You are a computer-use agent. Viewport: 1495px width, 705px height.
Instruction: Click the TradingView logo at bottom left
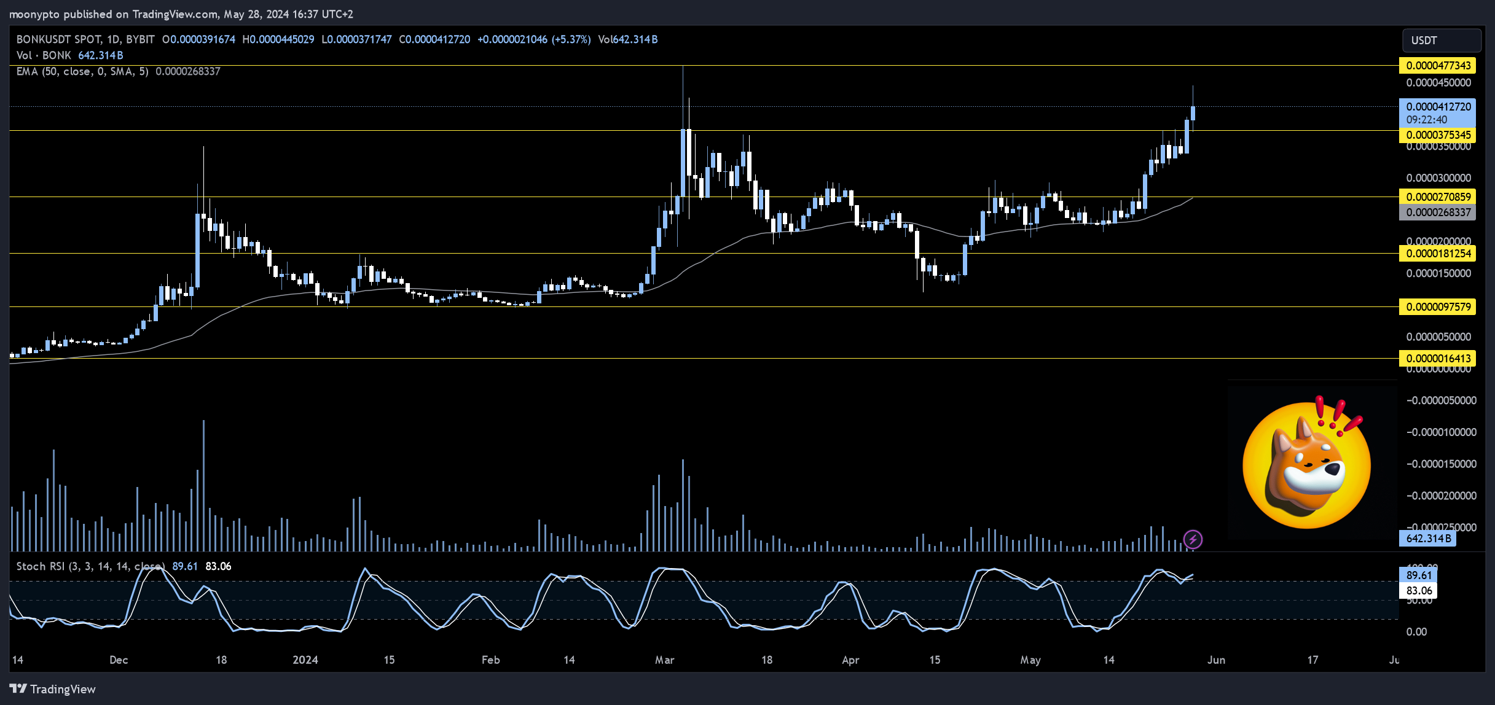pyautogui.click(x=53, y=689)
